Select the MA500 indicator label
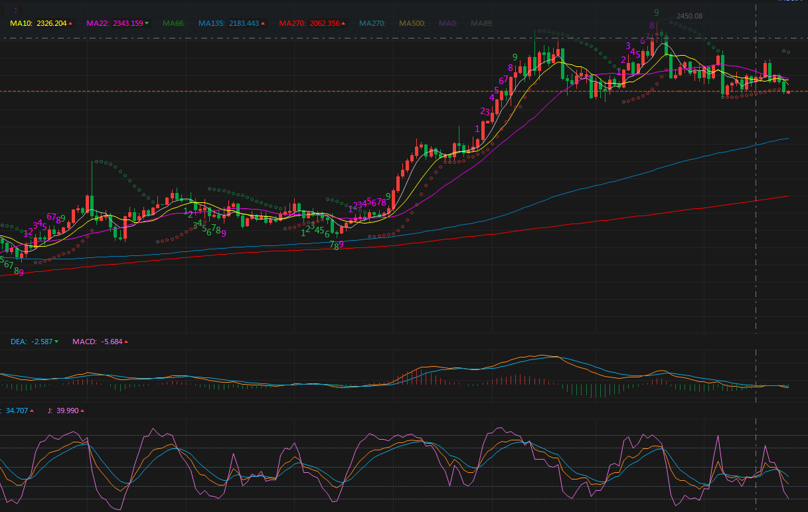808x512 pixels. coord(412,23)
